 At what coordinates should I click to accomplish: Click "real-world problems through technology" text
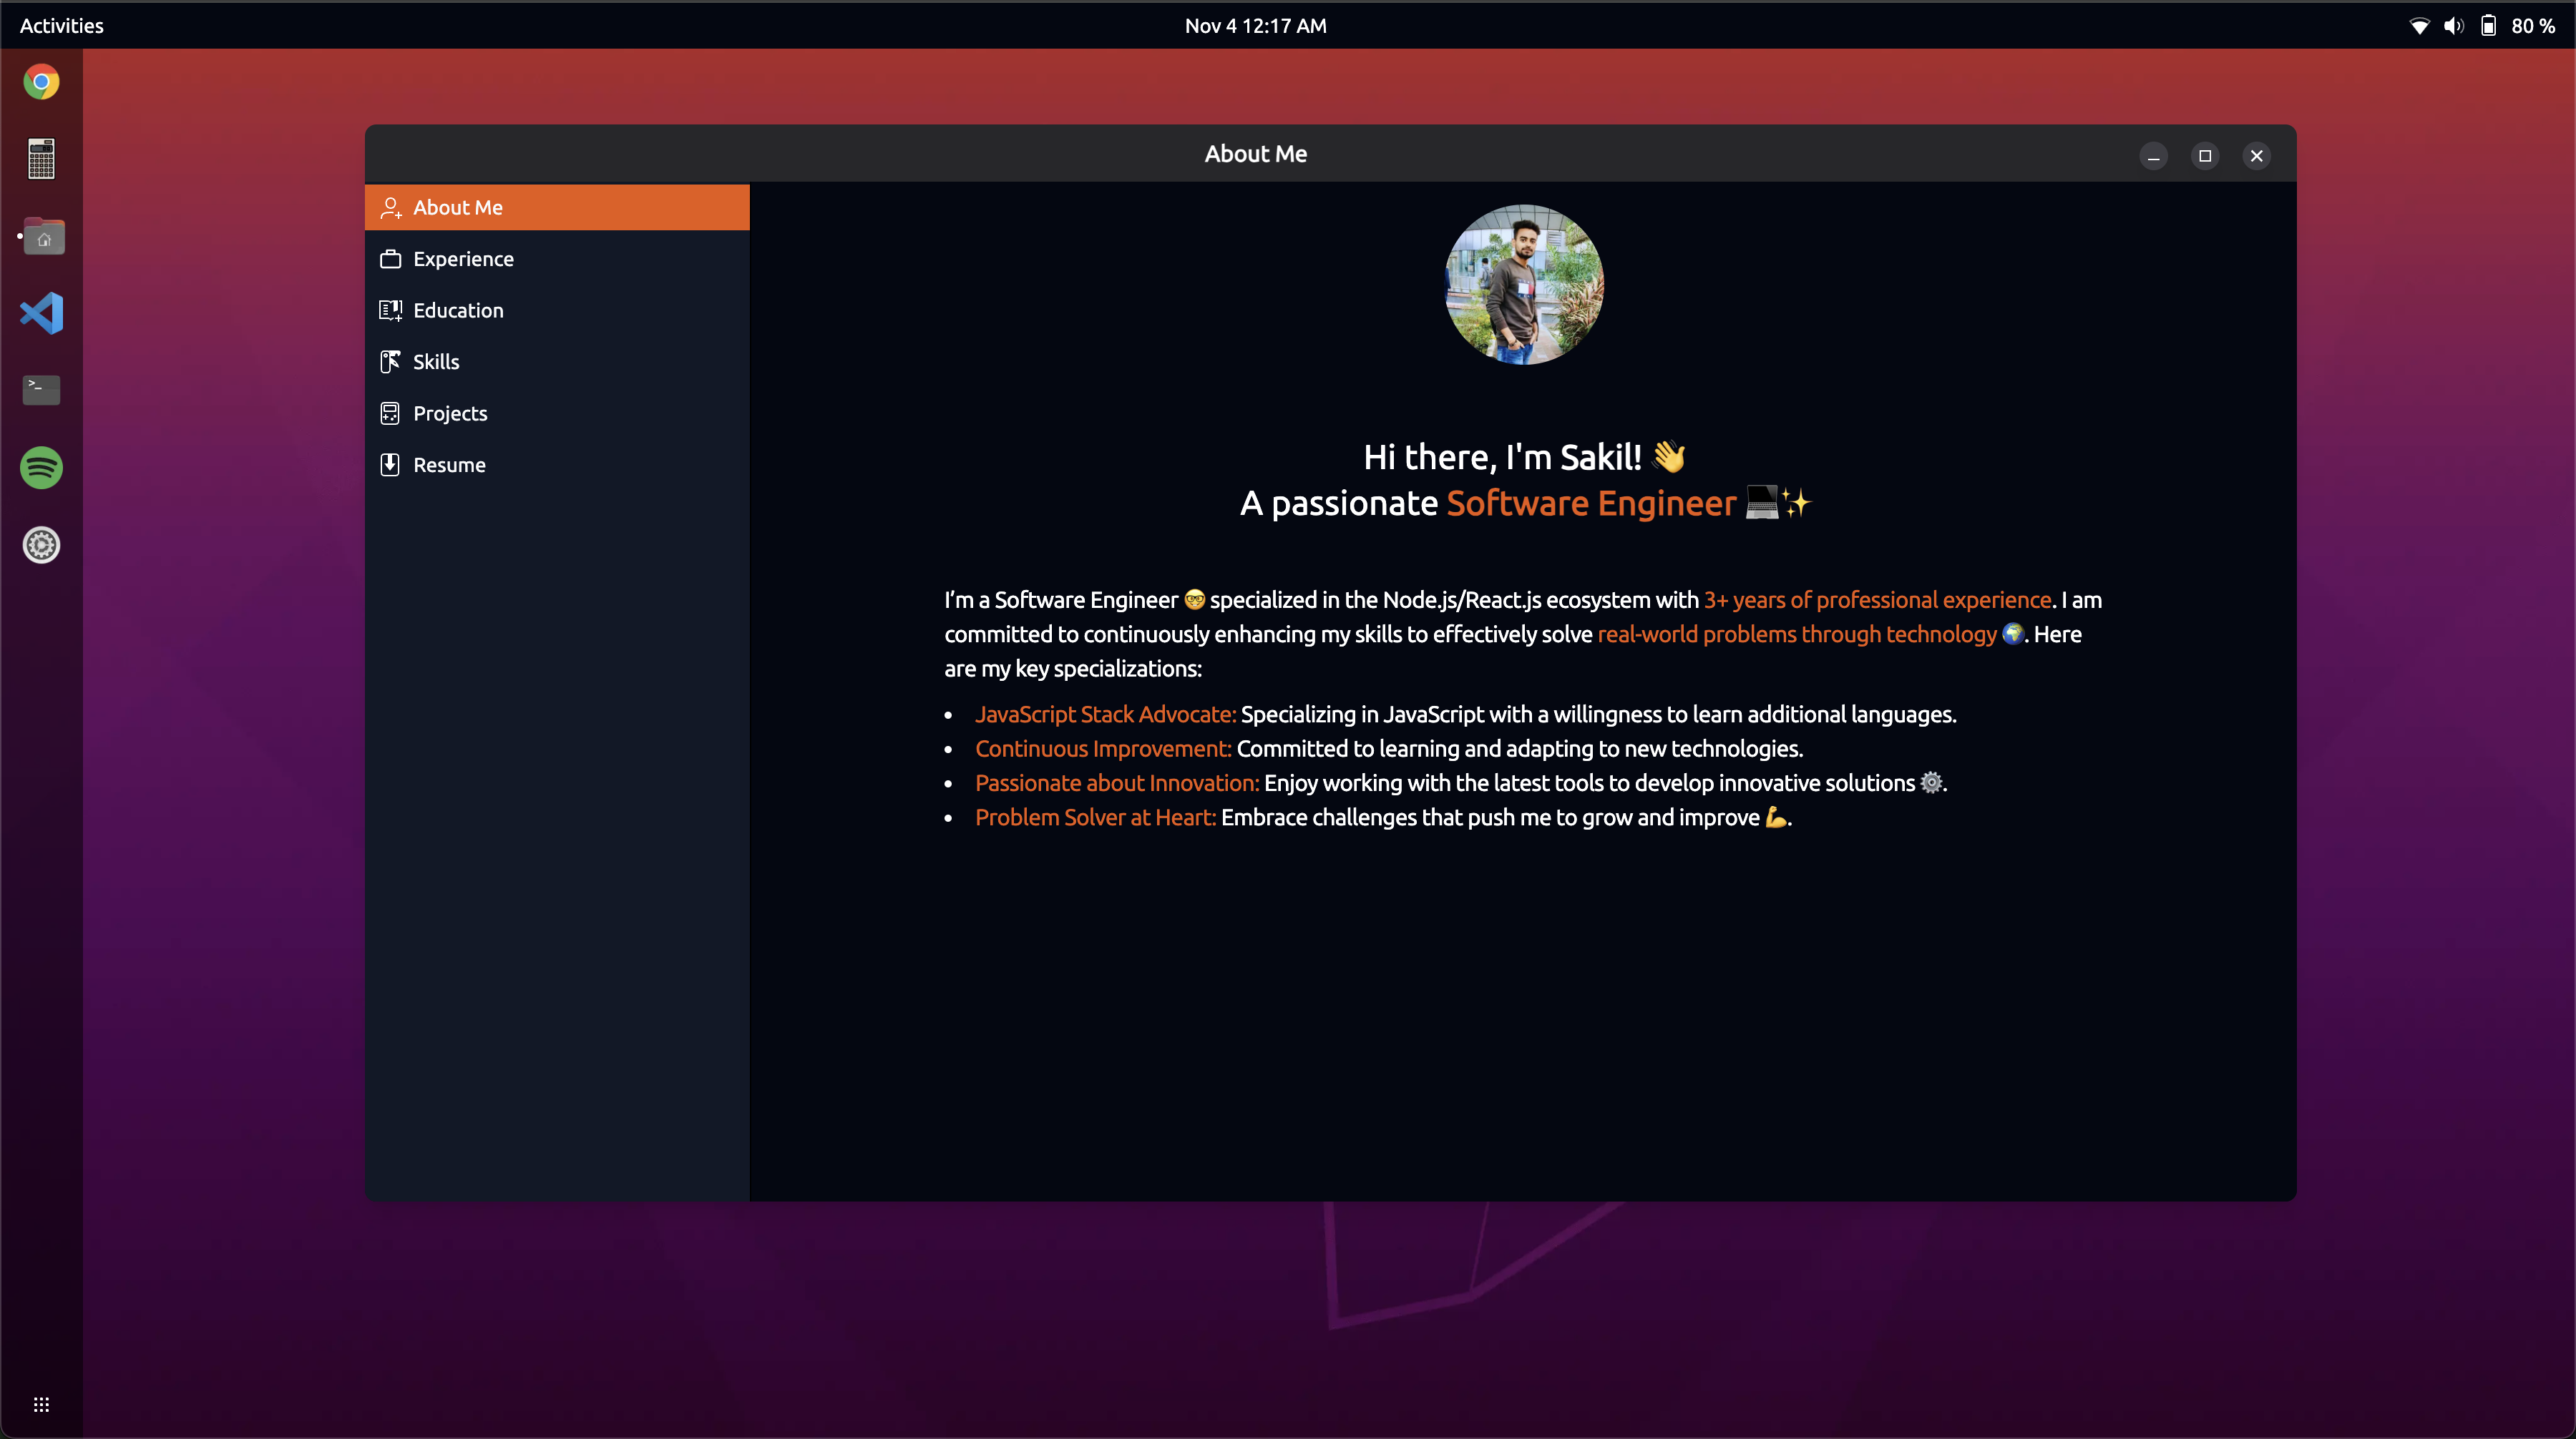[1797, 634]
